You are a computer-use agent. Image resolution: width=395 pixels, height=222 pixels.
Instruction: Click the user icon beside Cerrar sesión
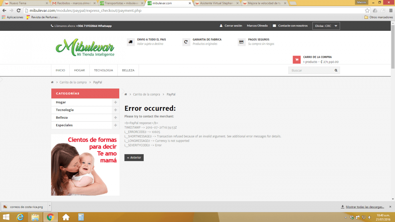tap(221, 26)
